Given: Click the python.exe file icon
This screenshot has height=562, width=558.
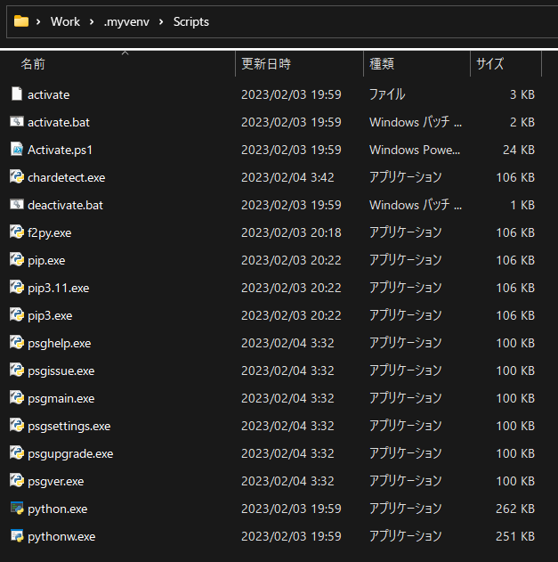Looking at the screenshot, I should click(x=16, y=509).
